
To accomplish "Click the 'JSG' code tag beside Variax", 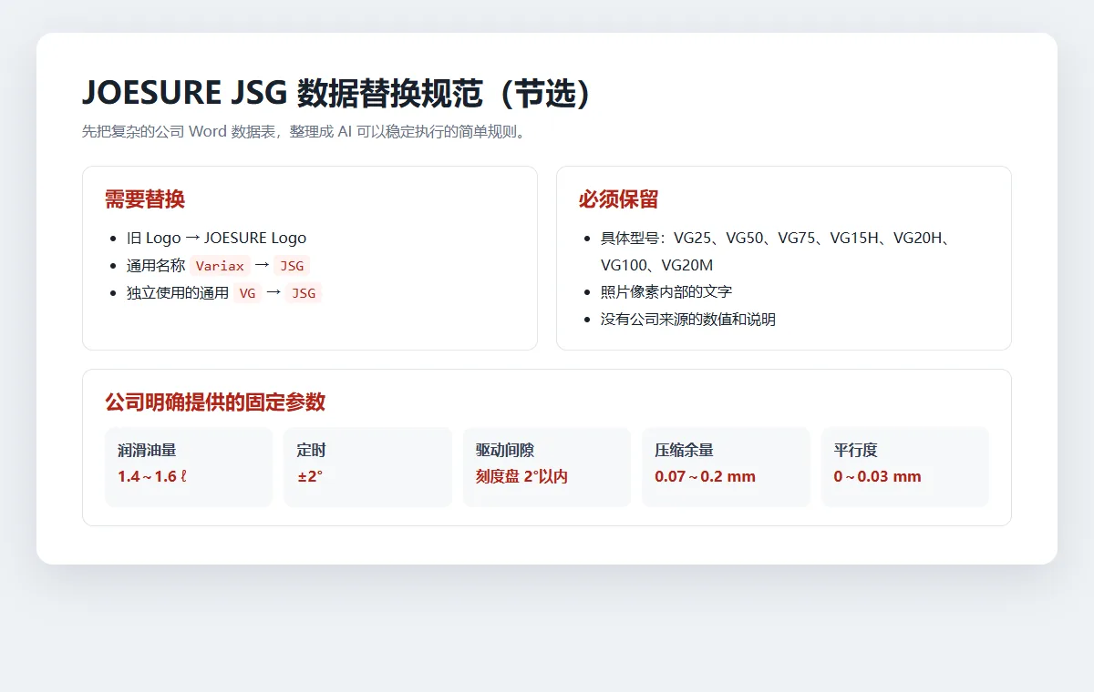I will click(292, 266).
